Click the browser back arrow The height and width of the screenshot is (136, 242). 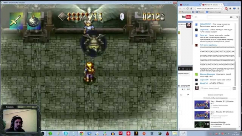coord(180,8)
